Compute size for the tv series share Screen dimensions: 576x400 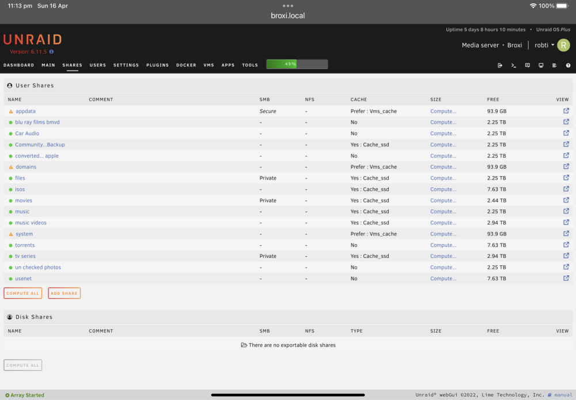coord(444,256)
